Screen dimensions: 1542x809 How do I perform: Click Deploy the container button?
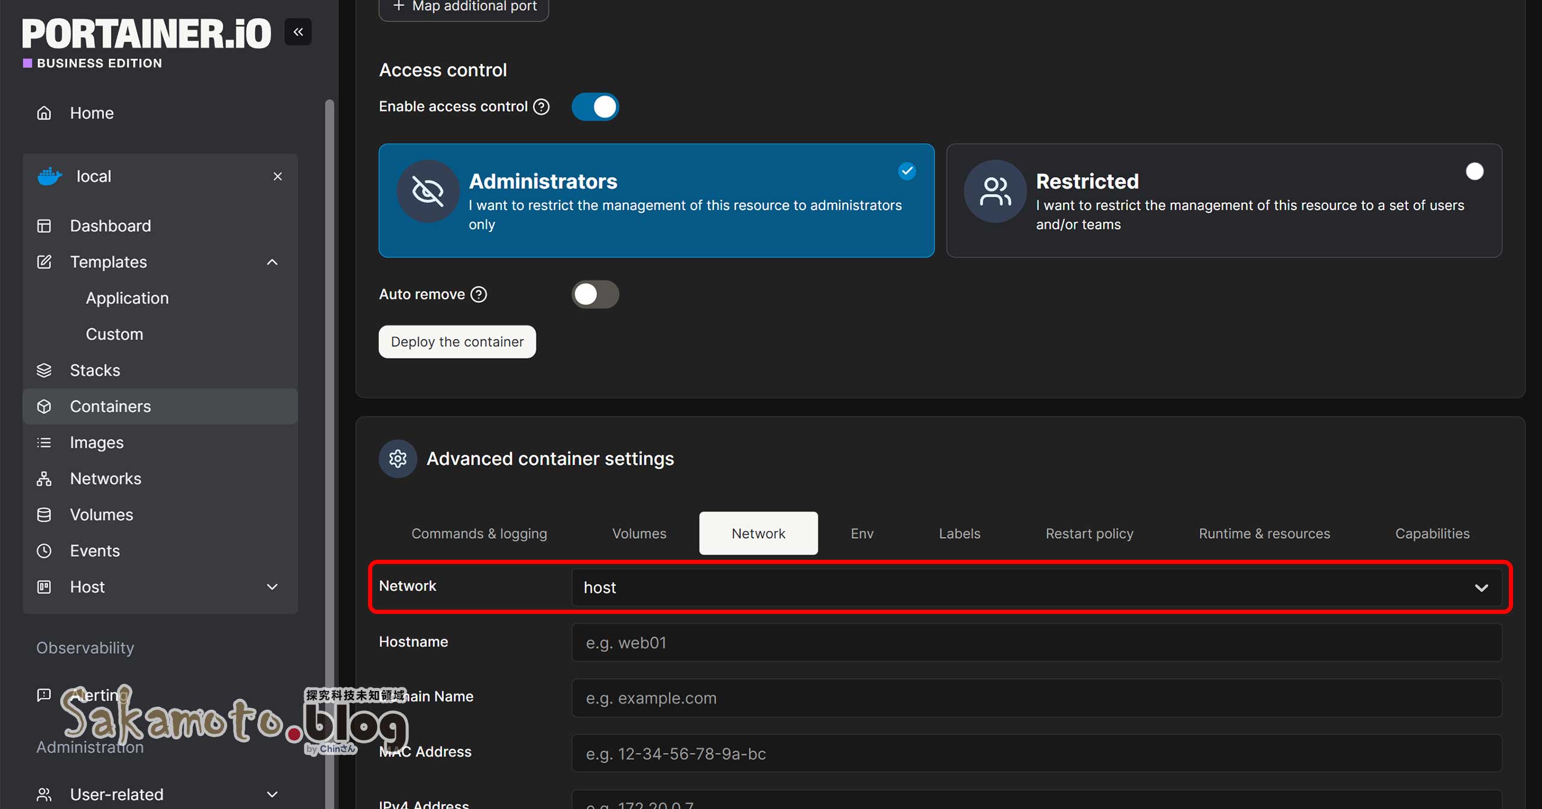(x=457, y=342)
